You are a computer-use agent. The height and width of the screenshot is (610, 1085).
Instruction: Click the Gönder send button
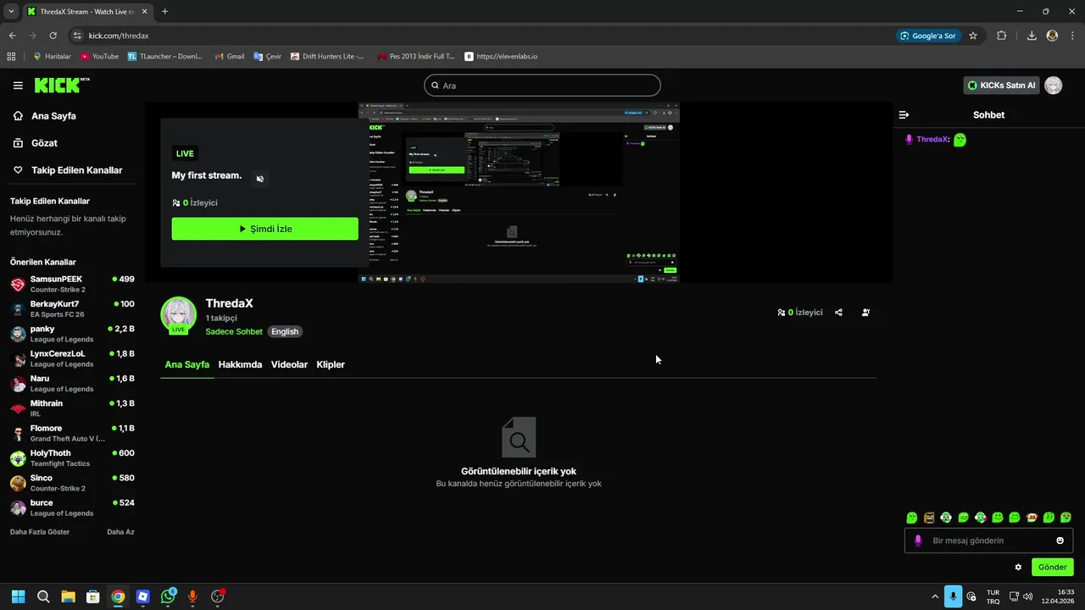1052,568
